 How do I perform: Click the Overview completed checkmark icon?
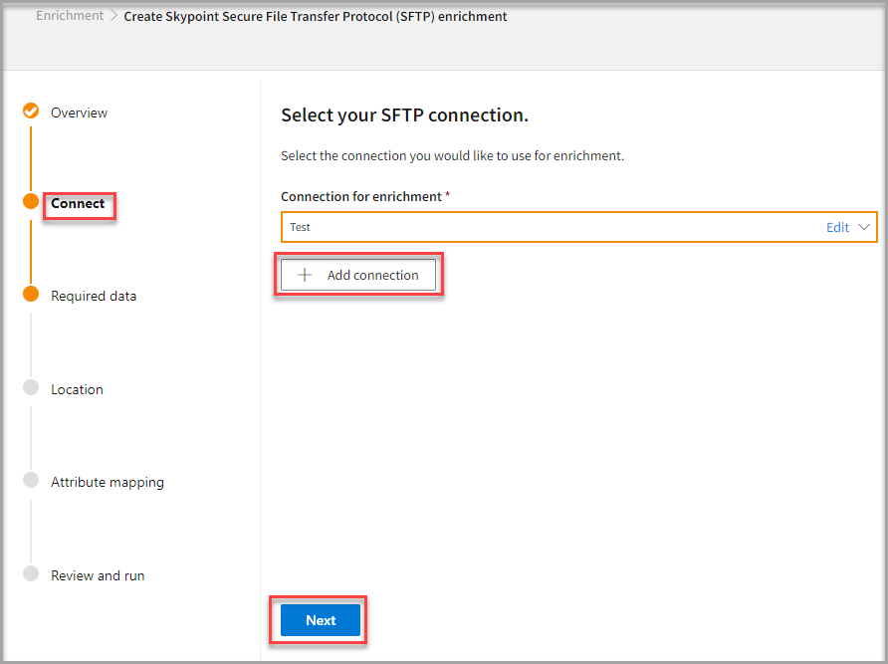(31, 111)
